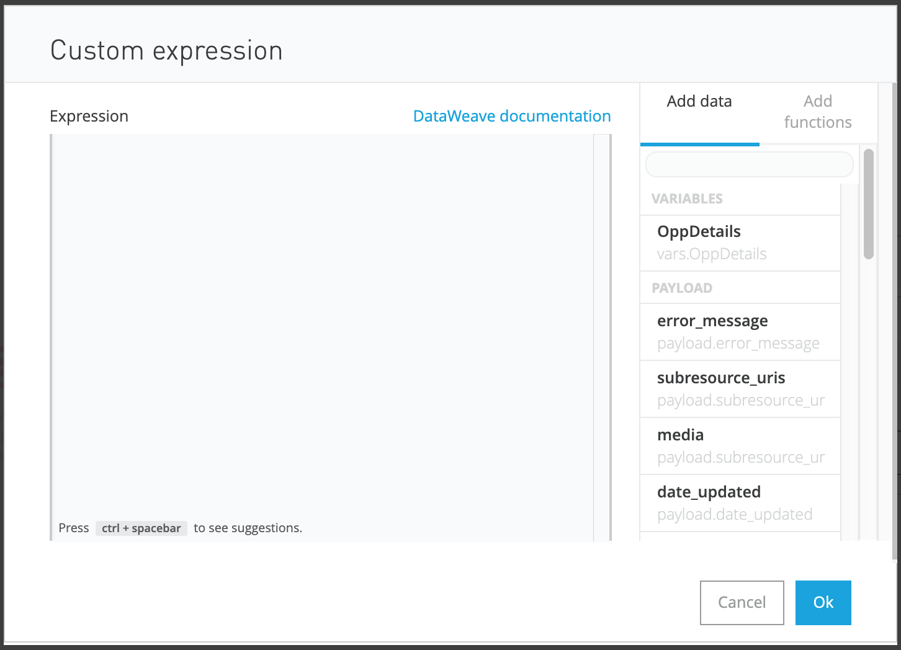Cancel the custom expression dialog
The height and width of the screenshot is (650, 901).
pos(742,602)
